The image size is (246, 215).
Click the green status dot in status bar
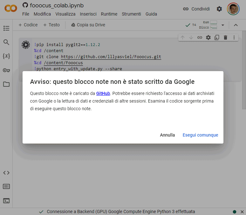tap(235, 212)
